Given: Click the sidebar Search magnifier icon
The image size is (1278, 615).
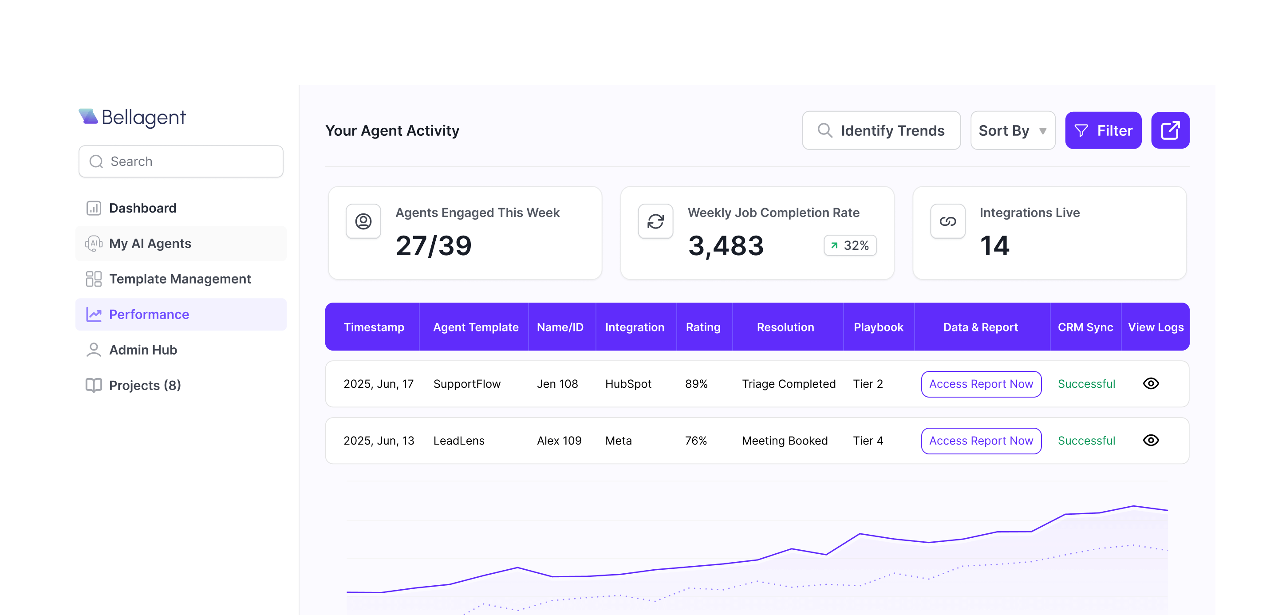Looking at the screenshot, I should (x=96, y=162).
